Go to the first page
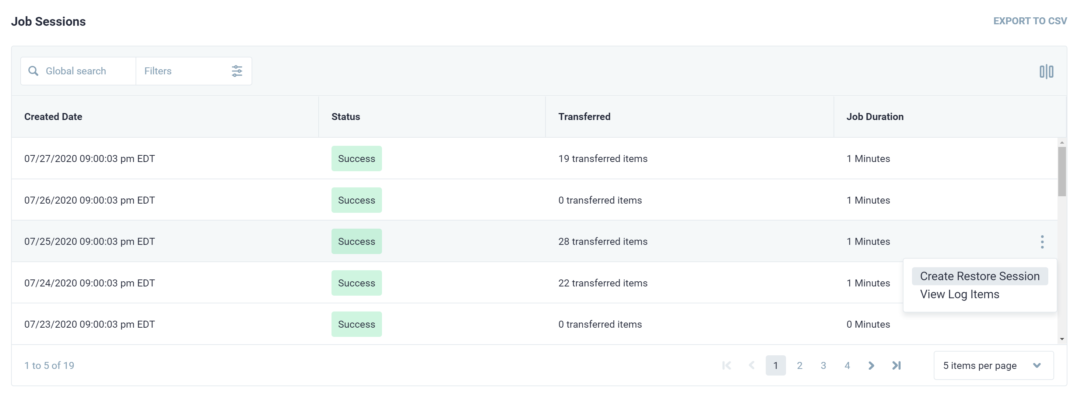 point(727,366)
